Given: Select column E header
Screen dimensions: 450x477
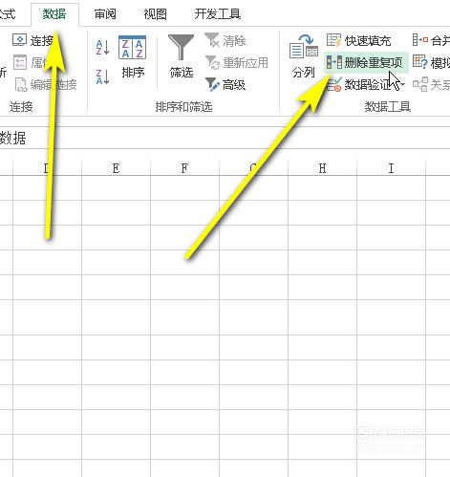Looking at the screenshot, I should tap(116, 168).
